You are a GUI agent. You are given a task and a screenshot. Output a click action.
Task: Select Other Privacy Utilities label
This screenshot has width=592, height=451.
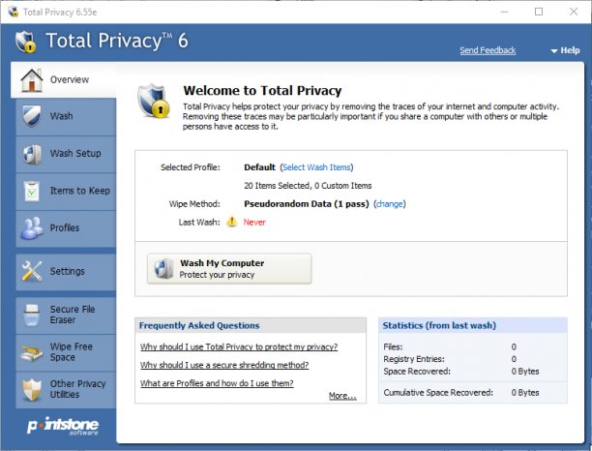[77, 389]
